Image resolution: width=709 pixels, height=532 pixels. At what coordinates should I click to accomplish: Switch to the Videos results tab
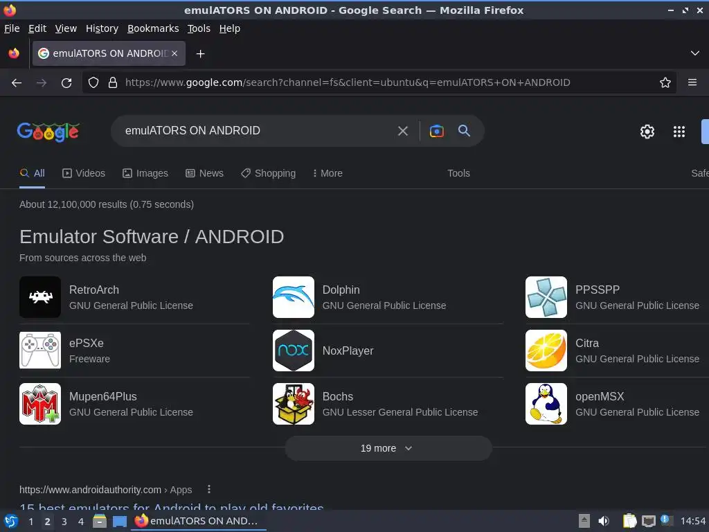point(84,173)
